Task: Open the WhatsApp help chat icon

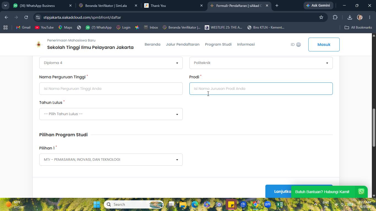Action: point(361,191)
